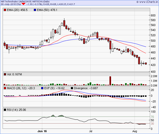The width and height of the screenshot is (159, 134).
Task: Click the green 70 RSI overbought label
Action: (x=152, y=117)
